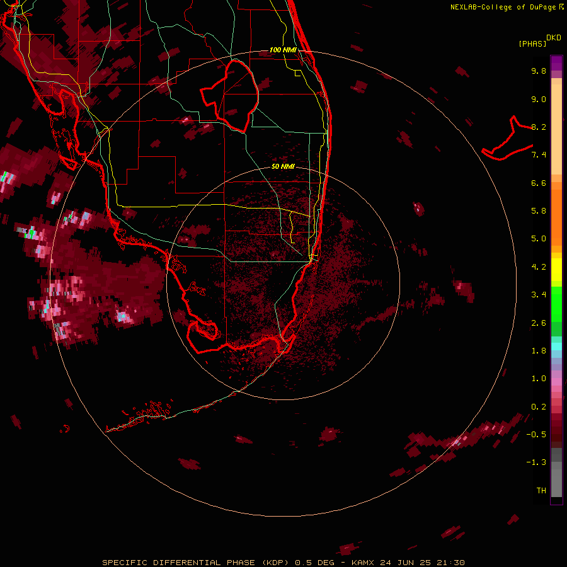Click the 0.5 DEG elevation angle in the caption
The image size is (567, 567).
tap(314, 563)
